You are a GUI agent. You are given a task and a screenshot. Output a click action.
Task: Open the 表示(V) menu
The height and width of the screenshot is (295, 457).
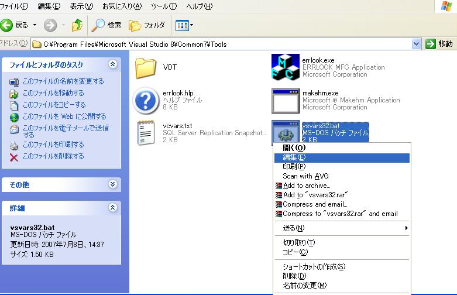point(81,6)
